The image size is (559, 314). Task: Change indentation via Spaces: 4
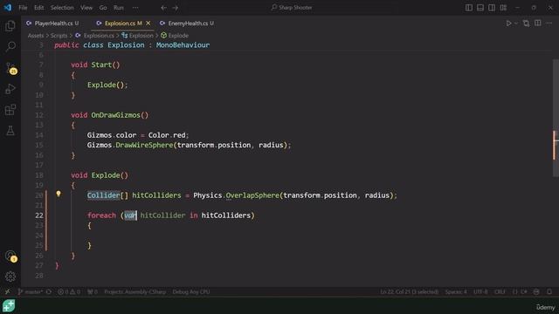point(456,292)
